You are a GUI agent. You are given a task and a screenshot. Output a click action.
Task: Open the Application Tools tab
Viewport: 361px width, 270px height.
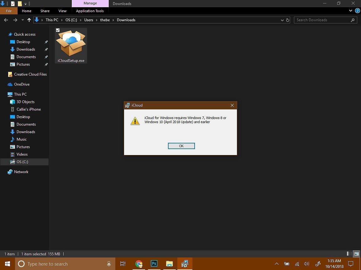pos(90,11)
